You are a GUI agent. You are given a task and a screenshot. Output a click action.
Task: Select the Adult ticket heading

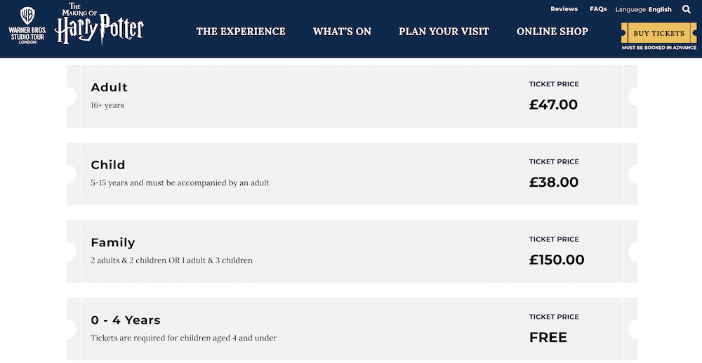tap(110, 88)
